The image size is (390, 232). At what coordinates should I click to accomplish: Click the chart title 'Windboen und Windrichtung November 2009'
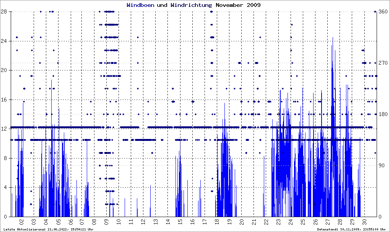(x=193, y=5)
